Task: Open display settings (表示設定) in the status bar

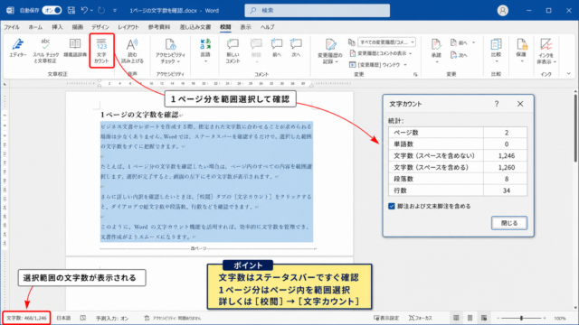Action: 386,318
